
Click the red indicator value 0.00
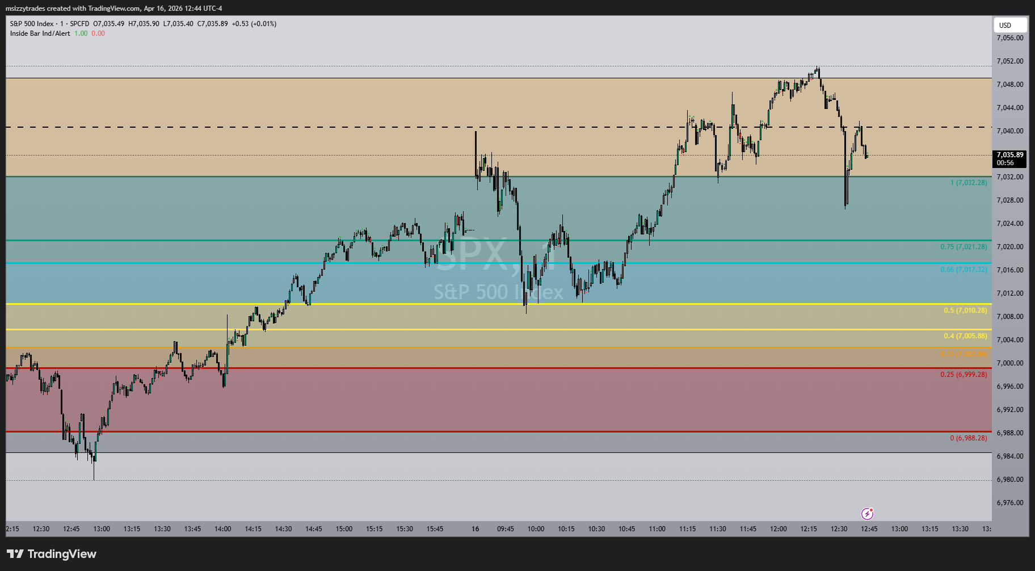pyautogui.click(x=98, y=33)
